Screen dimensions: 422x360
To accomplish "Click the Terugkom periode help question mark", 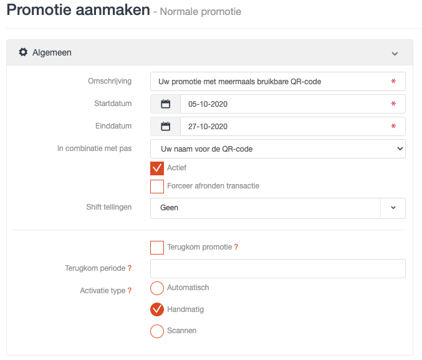I will click(x=130, y=268).
